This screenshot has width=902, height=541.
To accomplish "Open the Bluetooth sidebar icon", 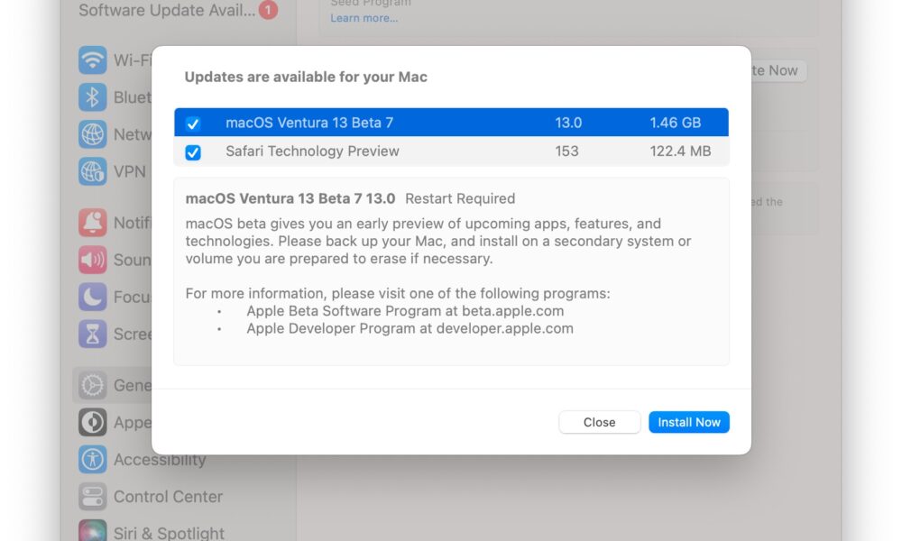I will point(93,97).
